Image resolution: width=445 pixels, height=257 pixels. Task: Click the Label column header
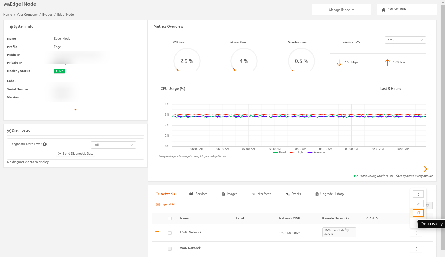point(240,218)
